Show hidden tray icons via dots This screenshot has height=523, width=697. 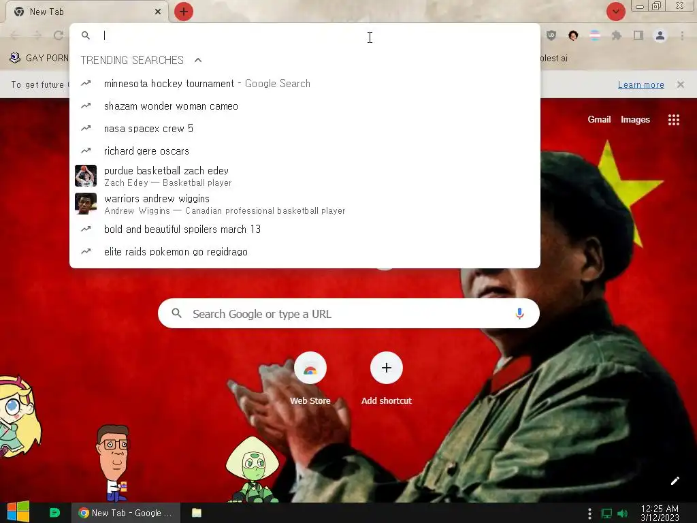(590, 513)
